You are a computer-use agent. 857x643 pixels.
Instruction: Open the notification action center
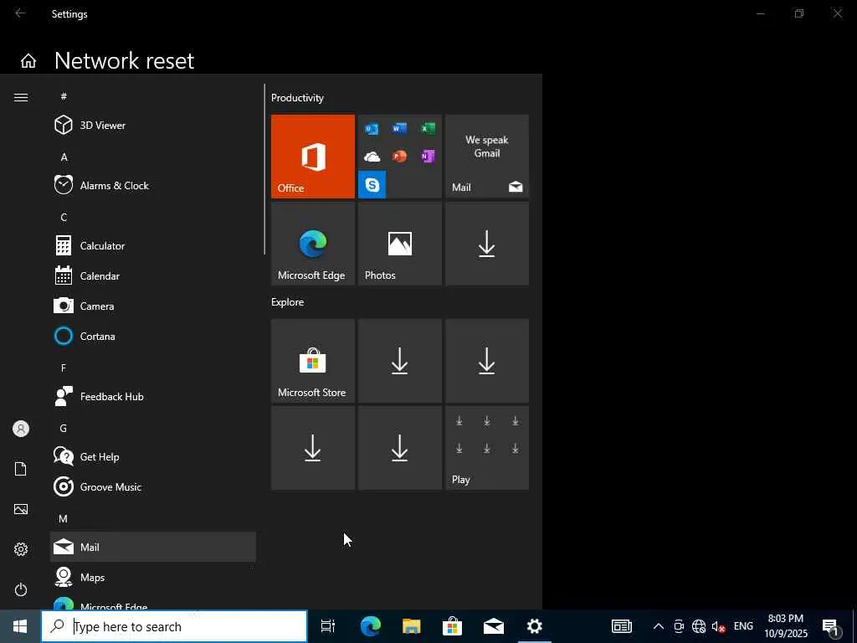[x=831, y=626]
